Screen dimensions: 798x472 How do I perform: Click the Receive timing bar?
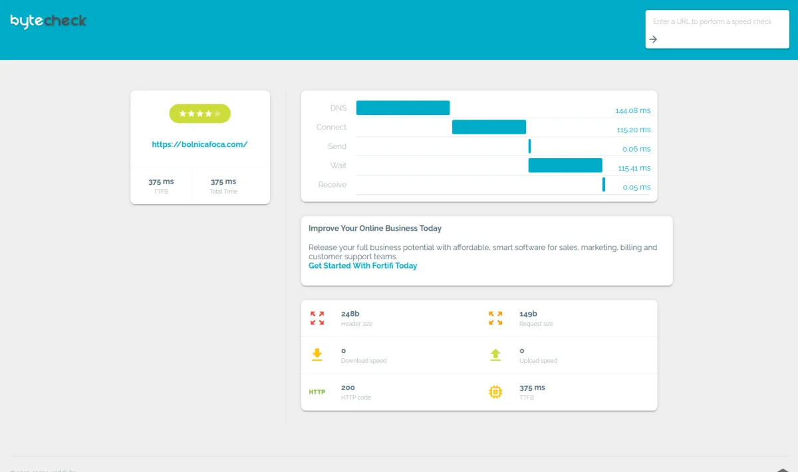click(604, 185)
